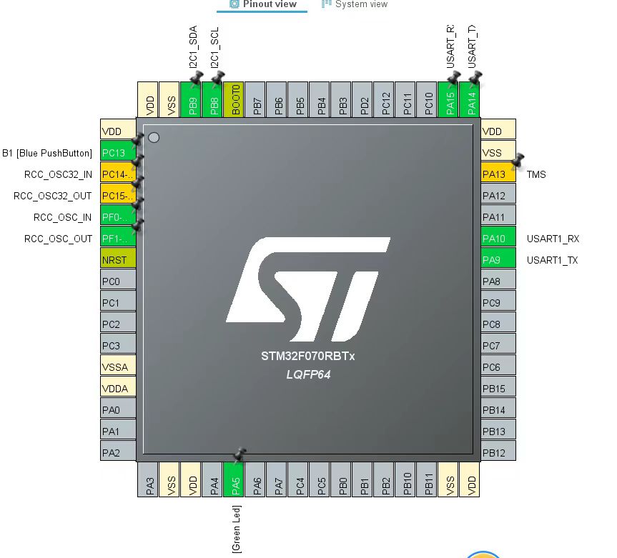Select the orange PC14 pin
Viewport: 617px width, 558px height.
click(x=118, y=172)
